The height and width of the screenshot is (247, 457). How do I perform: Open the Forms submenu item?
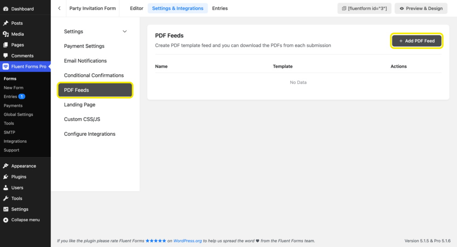pos(10,79)
